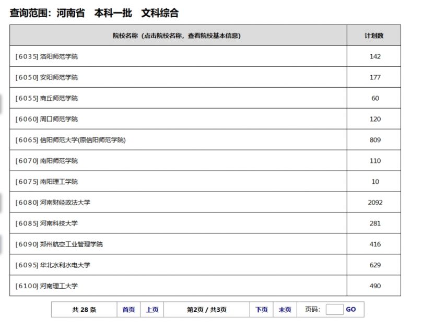Click the 第2页 / 共3页 page indicator
Image resolution: width=422 pixels, height=330 pixels.
pos(207,310)
